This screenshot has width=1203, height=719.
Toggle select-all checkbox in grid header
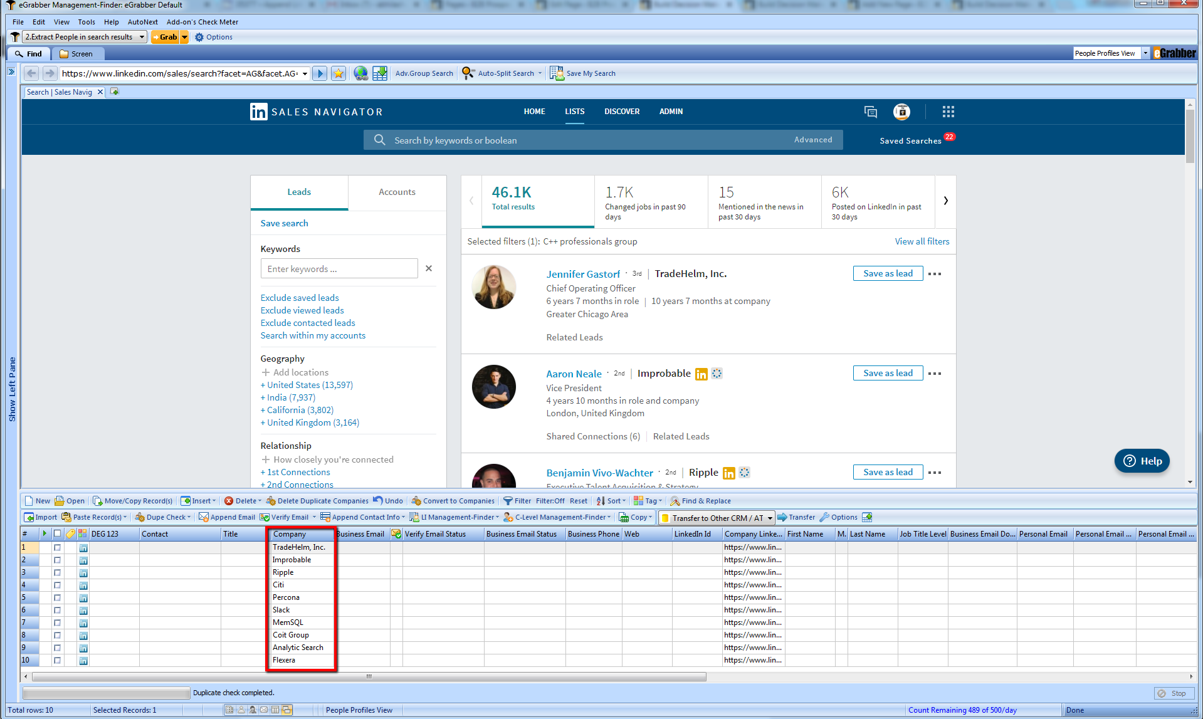tap(57, 533)
